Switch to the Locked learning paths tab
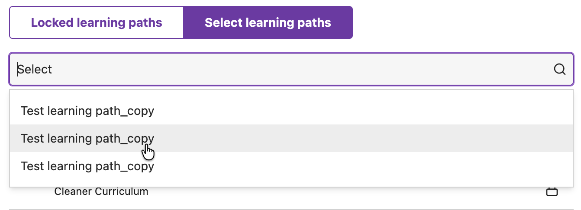 point(97,22)
